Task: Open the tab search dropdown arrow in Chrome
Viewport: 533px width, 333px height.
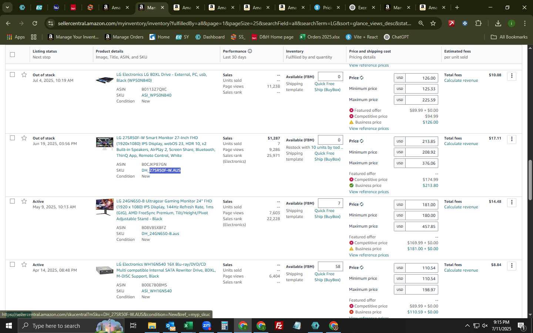Action: tap(7, 7)
